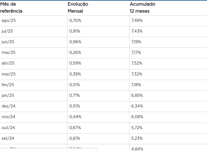Select the 0,91% monthly evolution cell
Image resolution: width=207 pixels, height=151 pixels.
pos(75,31)
